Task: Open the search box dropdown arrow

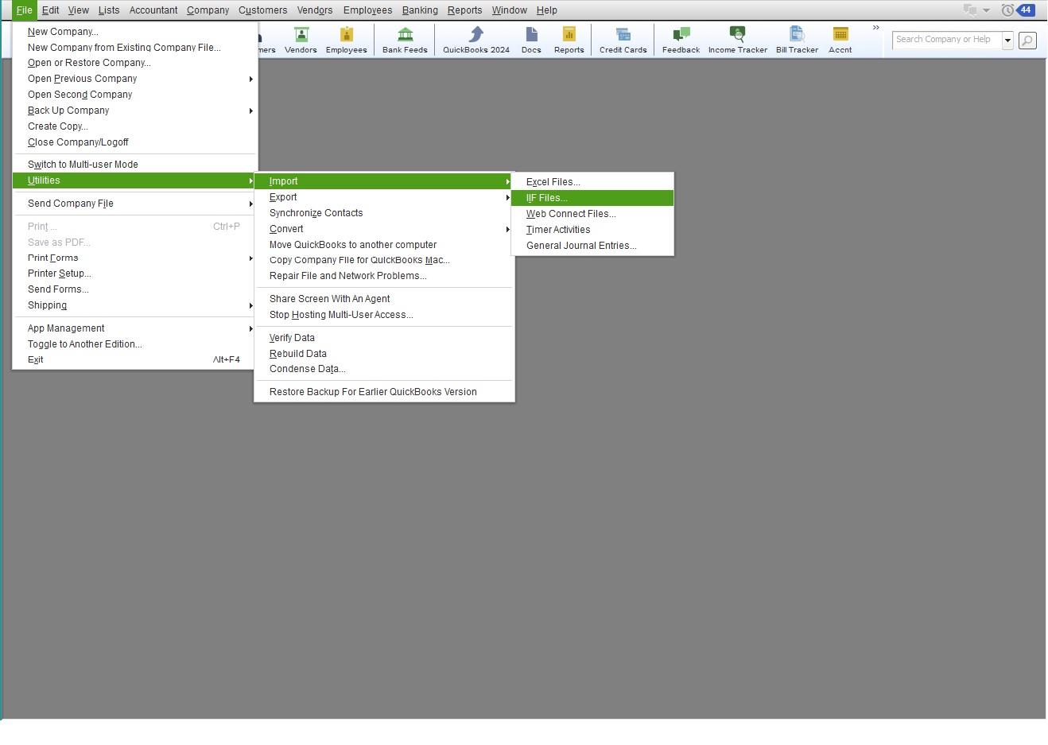Action: coord(1007,41)
